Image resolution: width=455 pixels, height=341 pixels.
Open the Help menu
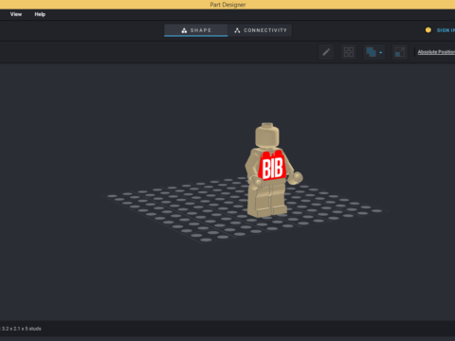click(40, 14)
